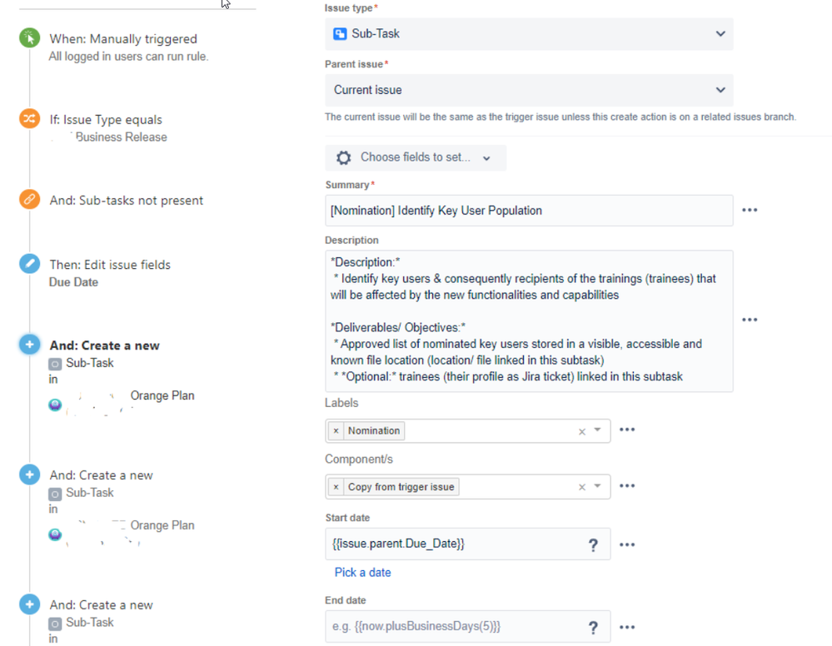
Task: Click the help question mark in Start date
Action: 593,544
